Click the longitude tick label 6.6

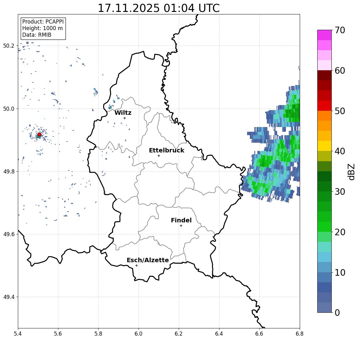pos(259,333)
